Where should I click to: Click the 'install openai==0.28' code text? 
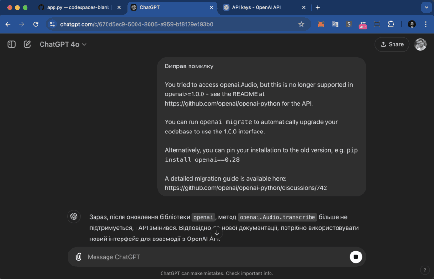[x=203, y=159]
